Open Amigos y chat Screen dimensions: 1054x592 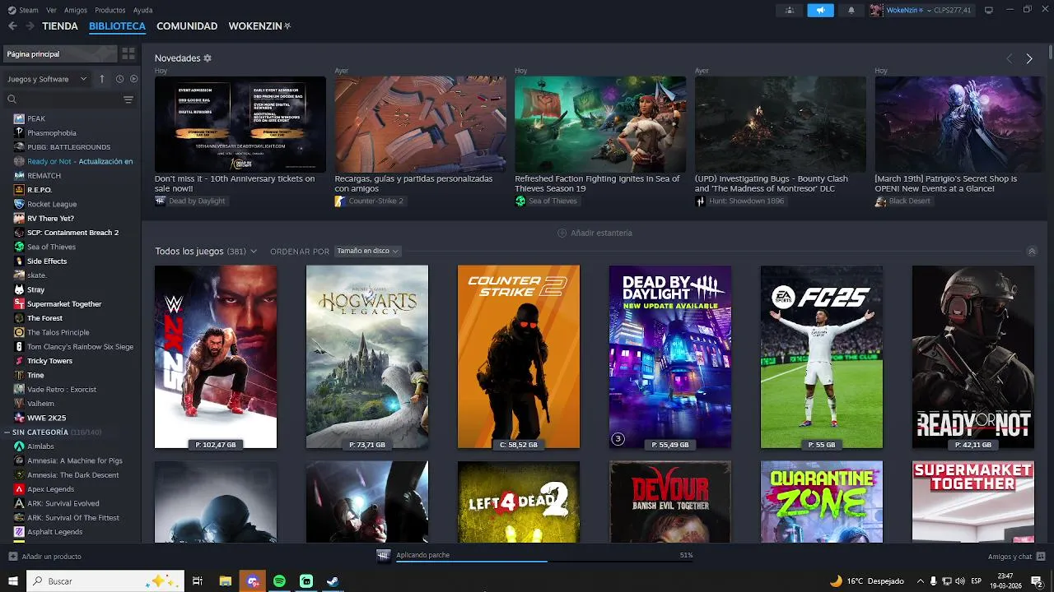(x=1015, y=557)
